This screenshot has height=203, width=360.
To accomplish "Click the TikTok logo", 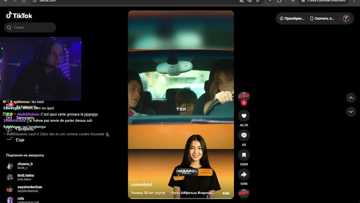I will click(x=19, y=16).
